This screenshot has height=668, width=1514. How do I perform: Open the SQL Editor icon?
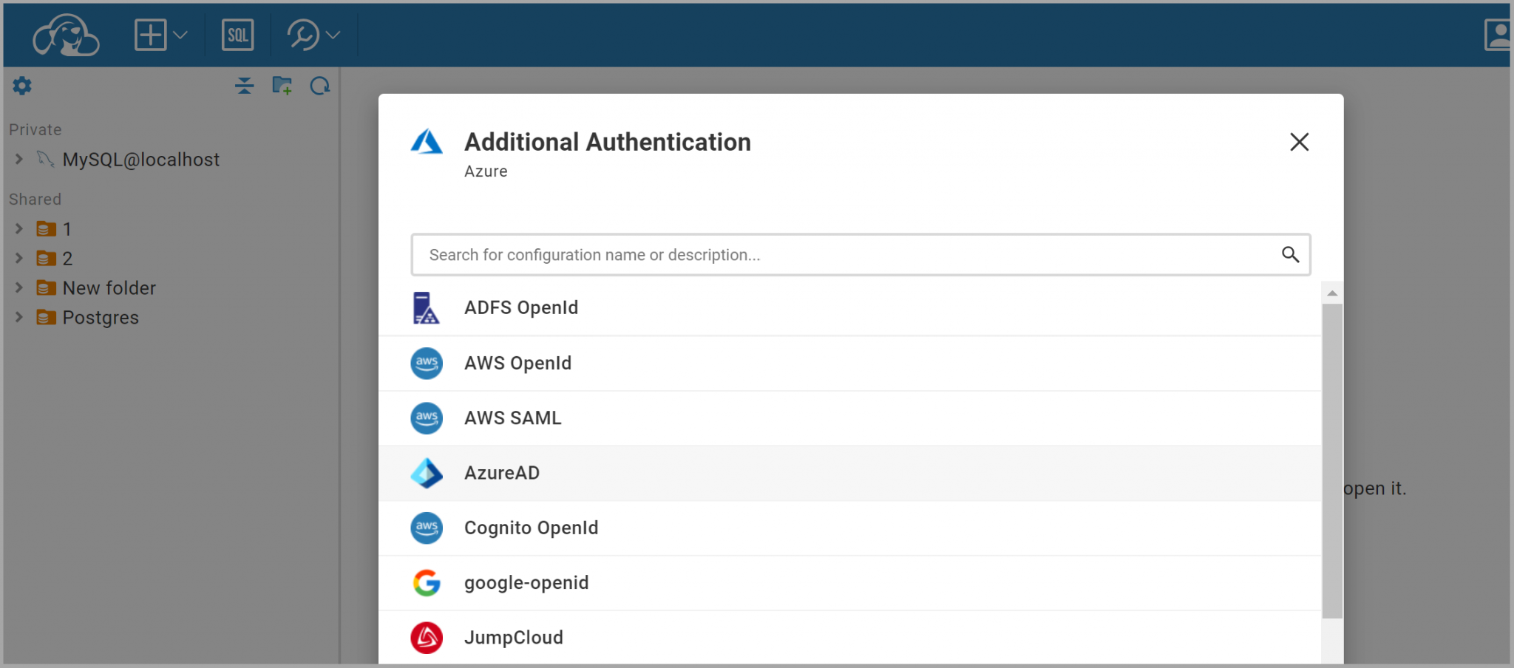(x=237, y=34)
